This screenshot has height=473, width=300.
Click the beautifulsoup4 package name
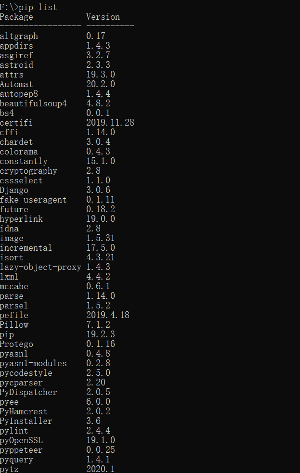pos(33,104)
